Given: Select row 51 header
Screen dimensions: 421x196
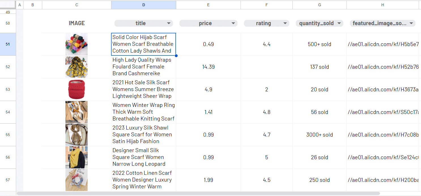Looking at the screenshot, I should click(8, 44).
